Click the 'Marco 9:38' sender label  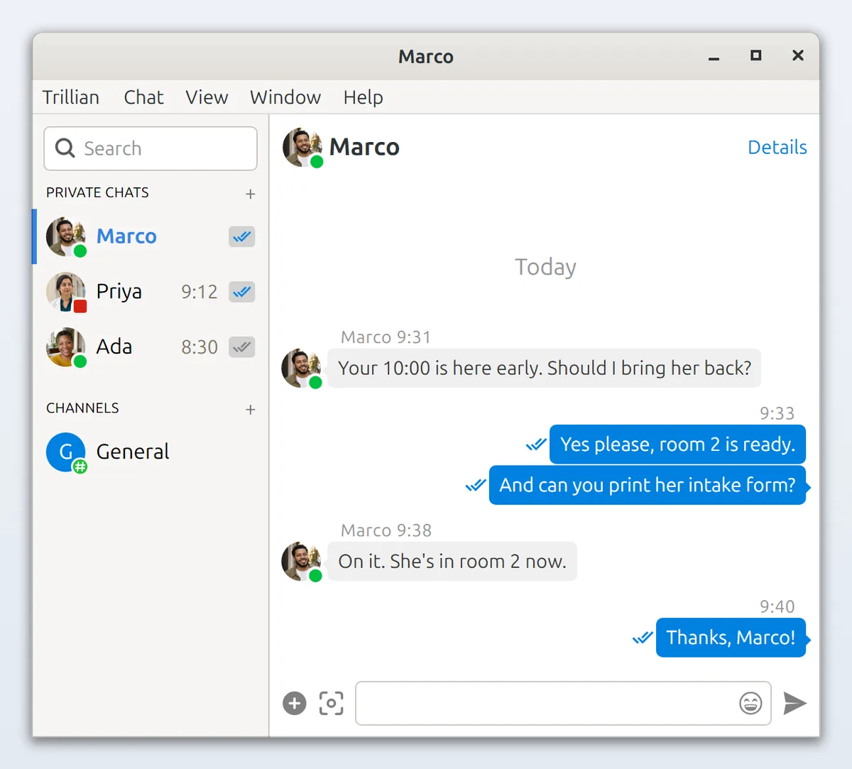(x=386, y=530)
